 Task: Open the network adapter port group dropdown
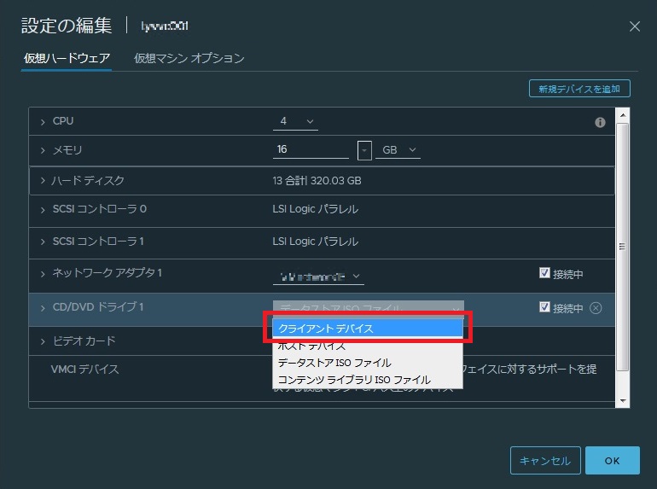pyautogui.click(x=318, y=277)
